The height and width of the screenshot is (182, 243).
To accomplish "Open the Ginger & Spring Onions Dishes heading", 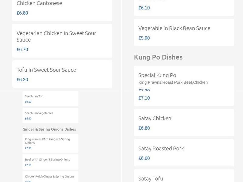I will (x=49, y=129).
